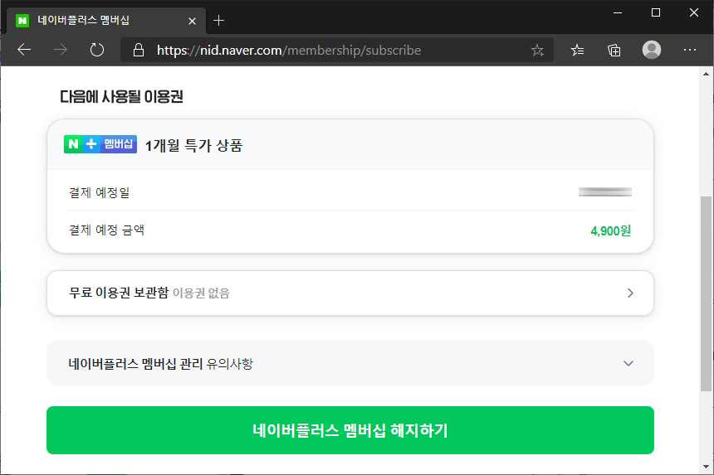
Task: Reload the page with the refresh icon
Action: pyautogui.click(x=97, y=50)
